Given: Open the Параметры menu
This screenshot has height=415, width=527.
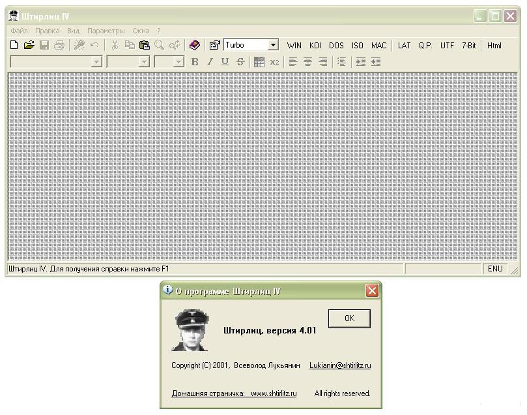Looking at the screenshot, I should pos(106,31).
